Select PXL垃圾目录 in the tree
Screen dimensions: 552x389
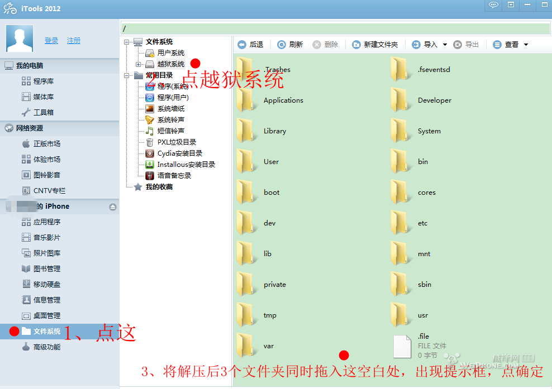(177, 142)
